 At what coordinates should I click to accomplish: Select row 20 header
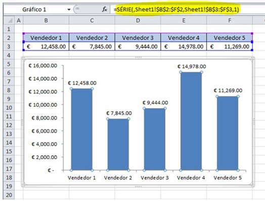click(9, 195)
